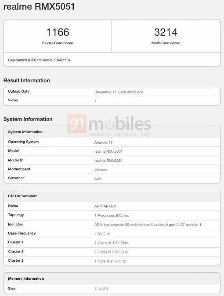Click the Model ID value row
224x296 pixels.
coord(112,160)
